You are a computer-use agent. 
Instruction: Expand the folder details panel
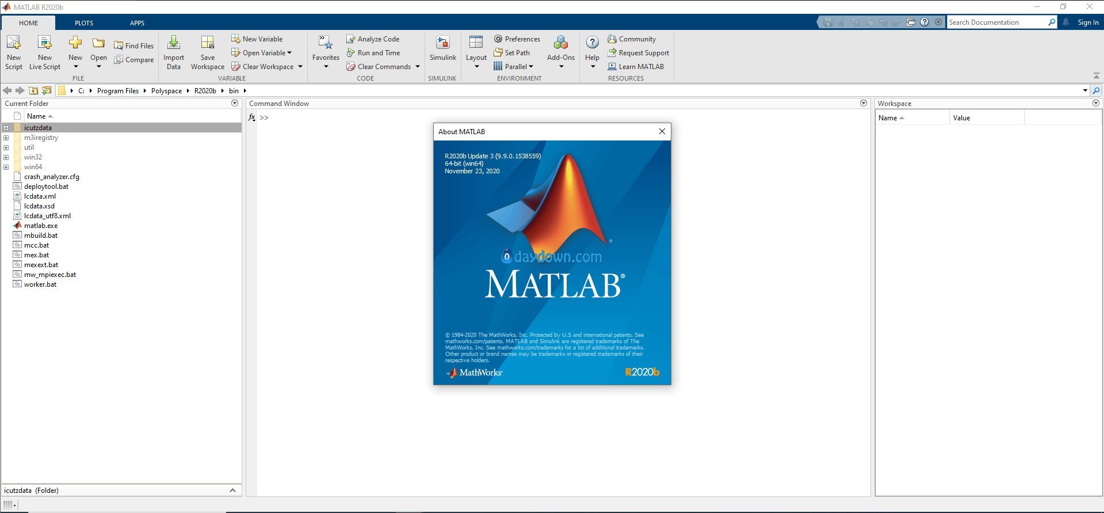(x=232, y=491)
